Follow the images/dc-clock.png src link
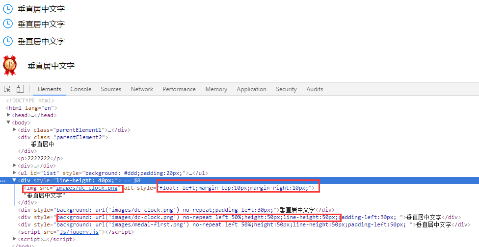The width and height of the screenshot is (479, 247). click(87, 188)
